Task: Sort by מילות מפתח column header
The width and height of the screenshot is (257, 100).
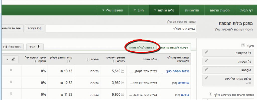Action: 150,59
